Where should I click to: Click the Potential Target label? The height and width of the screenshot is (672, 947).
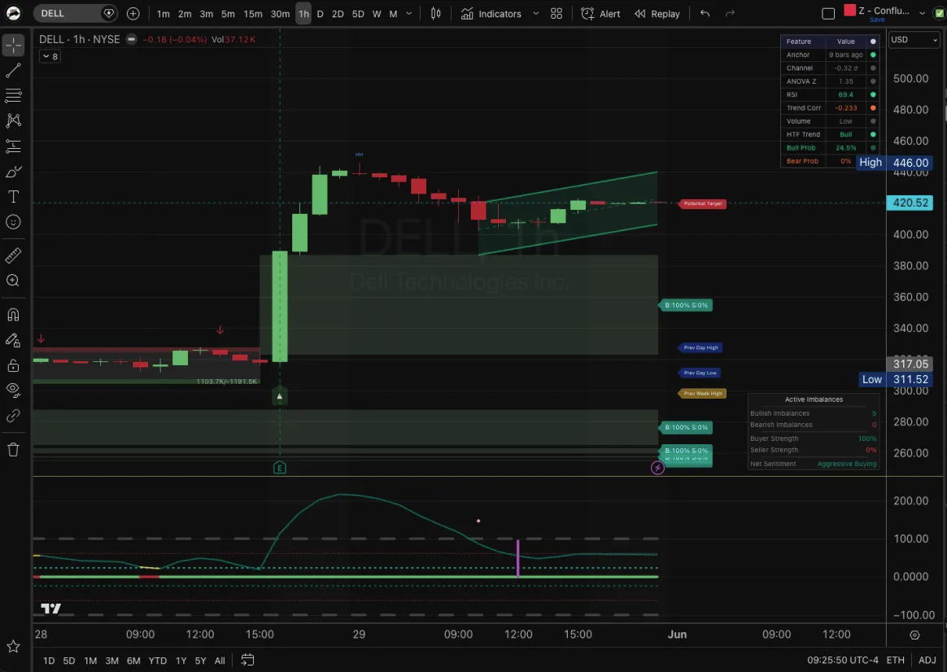tap(702, 203)
